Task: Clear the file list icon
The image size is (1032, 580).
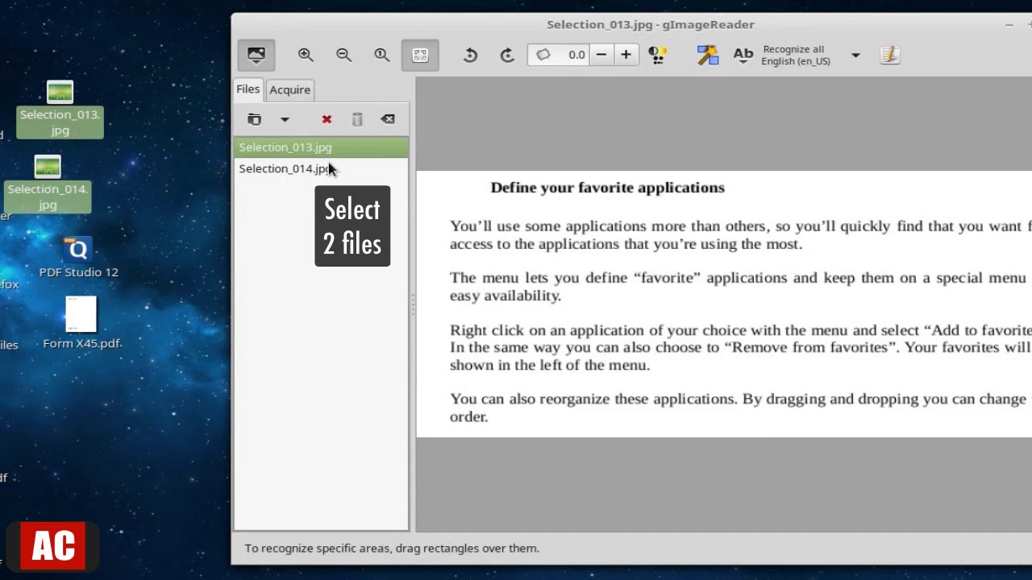Action: tap(388, 119)
